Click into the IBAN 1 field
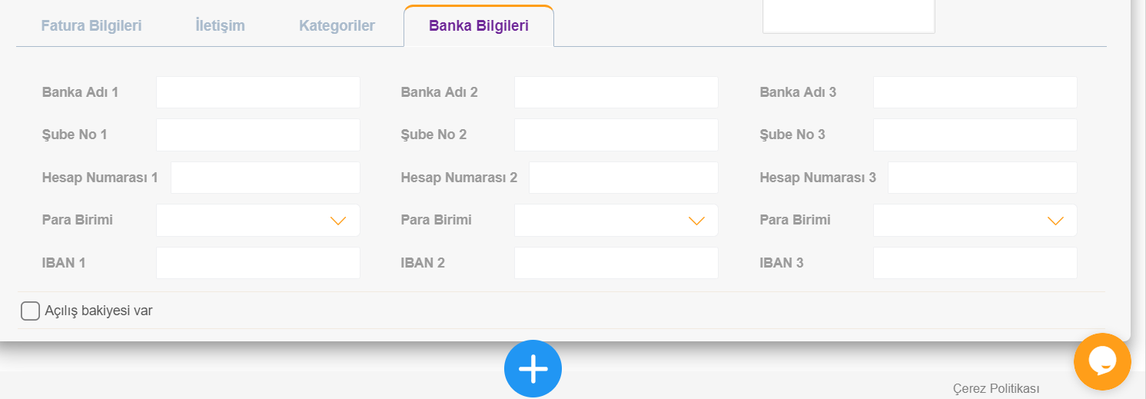1146x399 pixels. point(258,263)
